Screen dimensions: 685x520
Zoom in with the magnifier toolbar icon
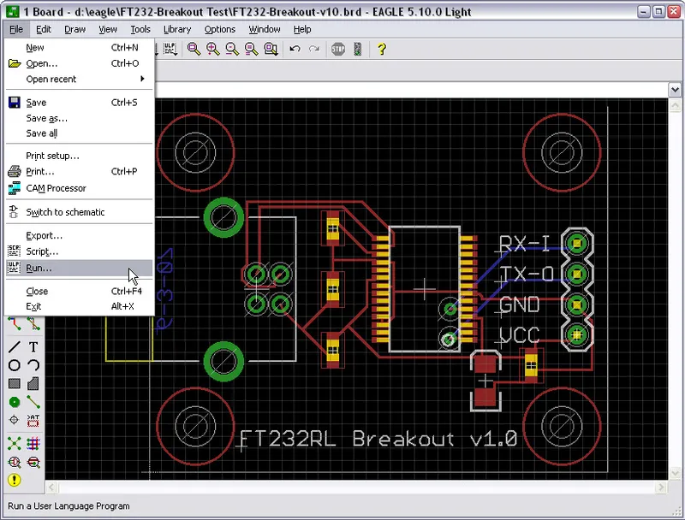point(213,49)
